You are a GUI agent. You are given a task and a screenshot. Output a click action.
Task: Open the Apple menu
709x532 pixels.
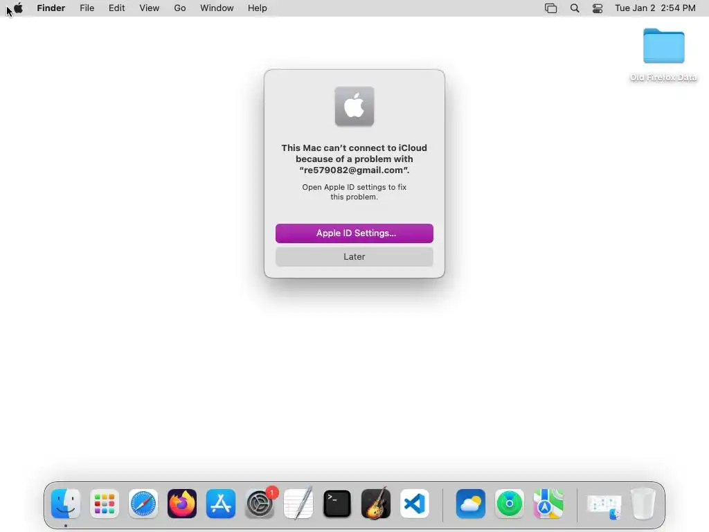coord(18,8)
